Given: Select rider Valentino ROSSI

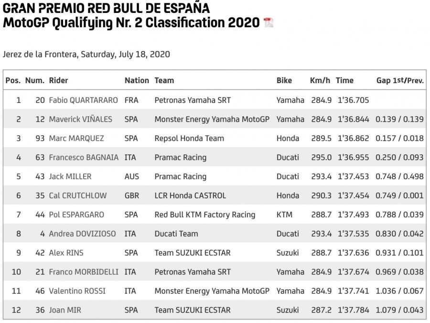Looking at the screenshot, I should click(77, 291).
